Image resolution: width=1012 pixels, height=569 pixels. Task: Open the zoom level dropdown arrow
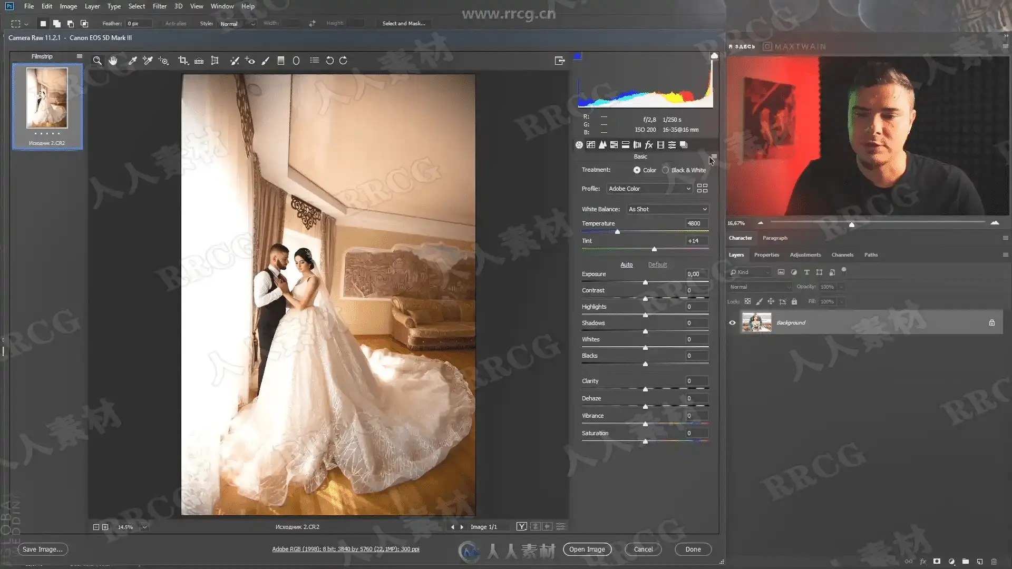[144, 527]
